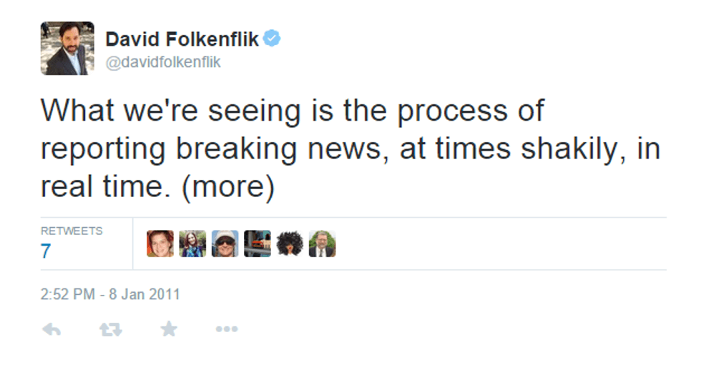This screenshot has height=367, width=701.
Task: Select retweeter avatar of woman in blue scarf
Action: (x=192, y=243)
